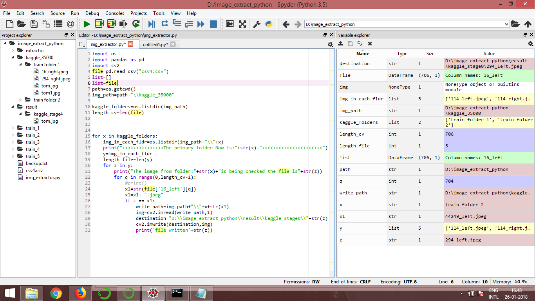Run selection or current line icon
Image resolution: width=535 pixels, height=301 pixels.
pos(124,24)
